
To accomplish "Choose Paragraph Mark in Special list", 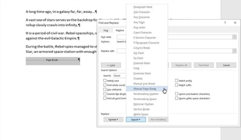I will (x=143, y=7).
